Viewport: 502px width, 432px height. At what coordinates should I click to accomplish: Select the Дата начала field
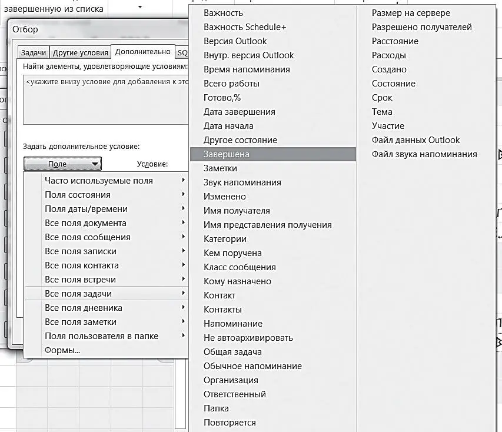click(x=272, y=125)
